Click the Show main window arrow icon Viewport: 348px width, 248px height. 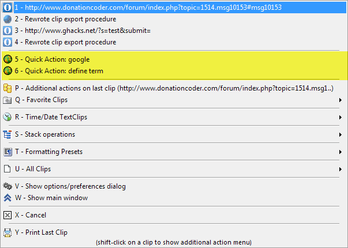[8, 198]
